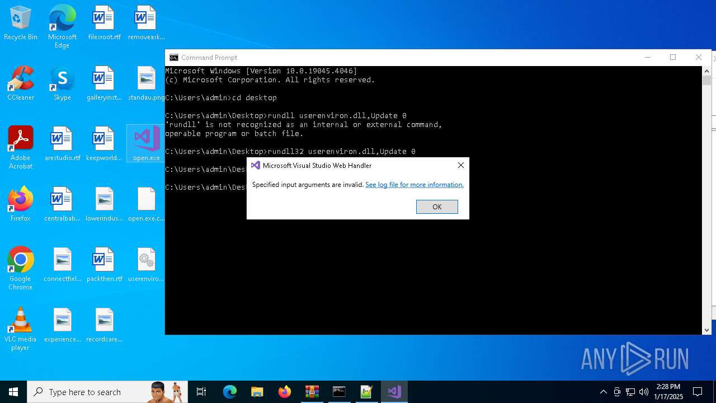Image resolution: width=716 pixels, height=403 pixels.
Task: Close the Visual Studio Web Handler dialog
Action: point(460,165)
